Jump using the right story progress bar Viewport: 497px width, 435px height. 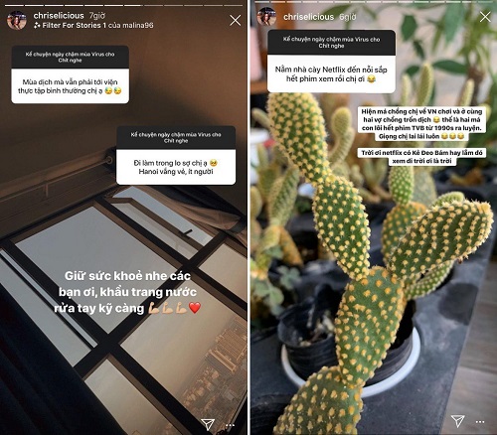click(374, 2)
